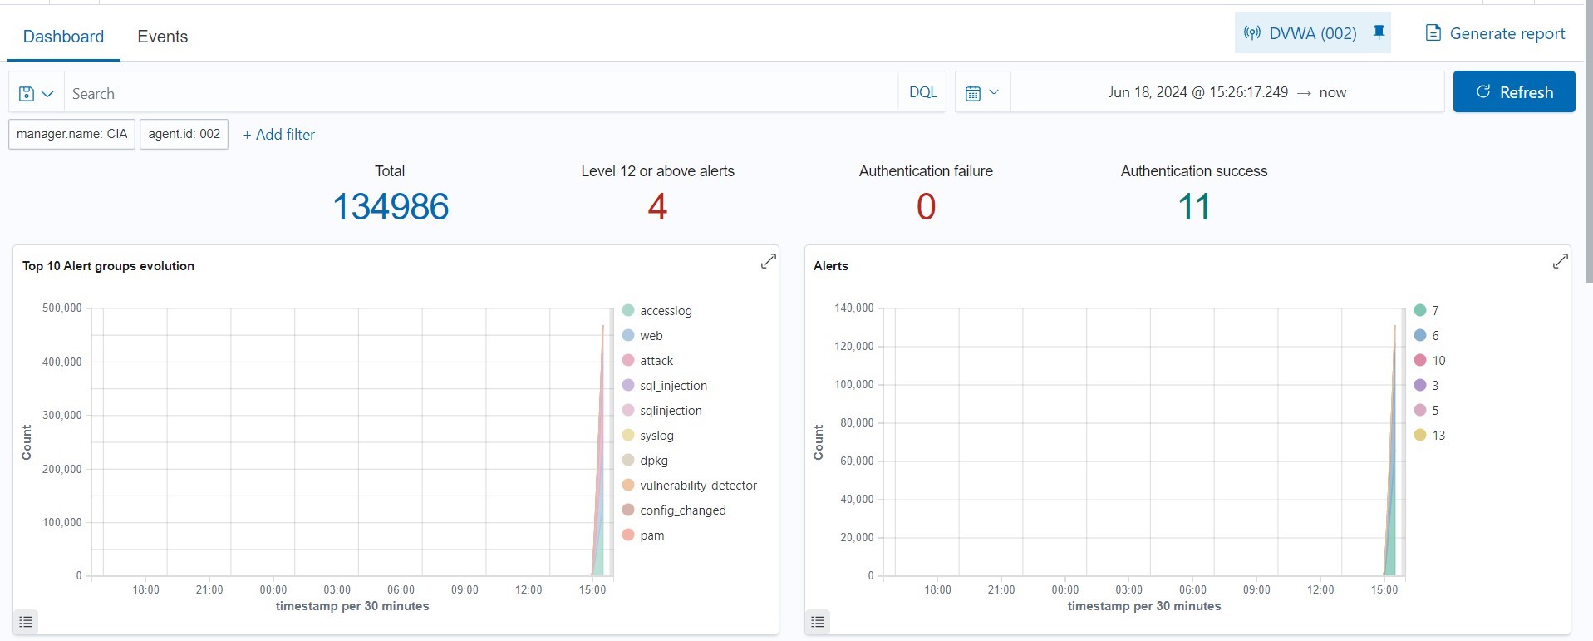Screen dimensions: 1593x641
Task: Toggle the sql_injection series in legend
Action: [672, 386]
